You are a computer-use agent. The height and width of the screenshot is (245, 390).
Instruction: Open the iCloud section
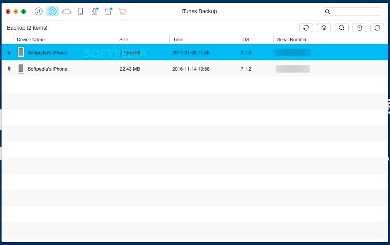click(x=66, y=11)
